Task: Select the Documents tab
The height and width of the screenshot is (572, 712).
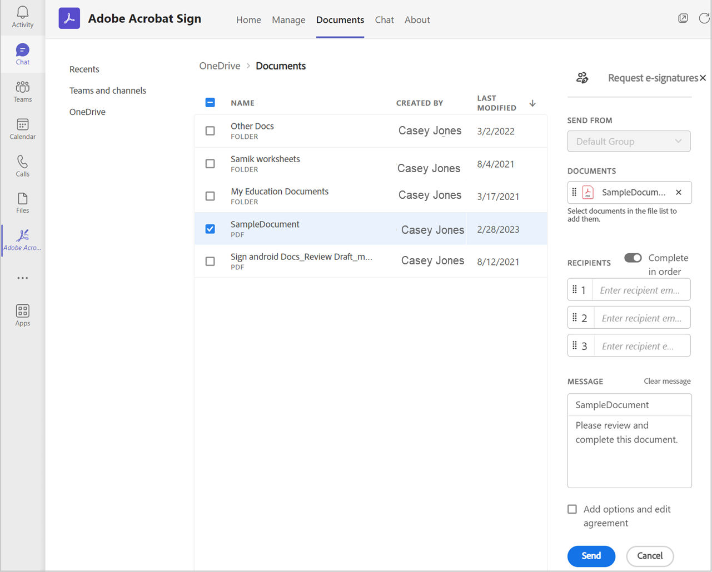Action: (x=340, y=19)
